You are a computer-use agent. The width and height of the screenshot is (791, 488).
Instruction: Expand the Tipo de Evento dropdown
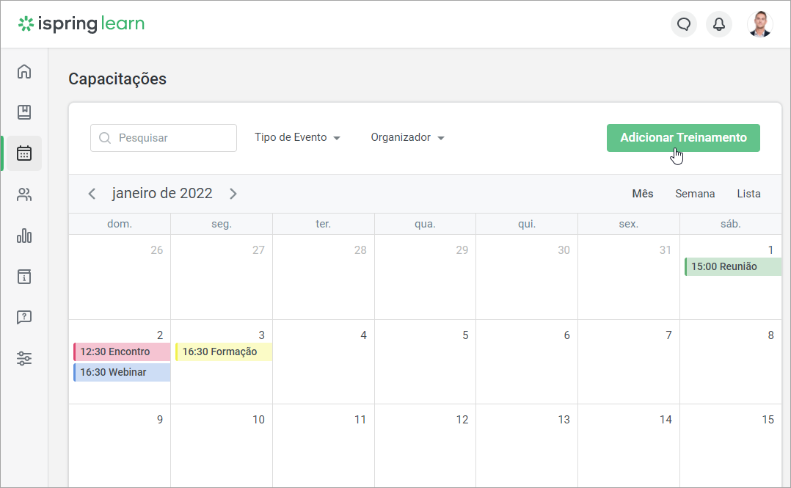297,138
